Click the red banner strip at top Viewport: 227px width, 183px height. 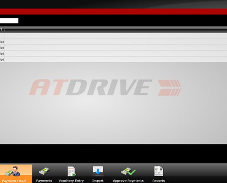(113, 11)
